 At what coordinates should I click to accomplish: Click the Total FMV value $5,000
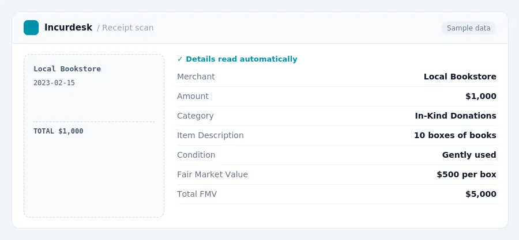tap(480, 194)
